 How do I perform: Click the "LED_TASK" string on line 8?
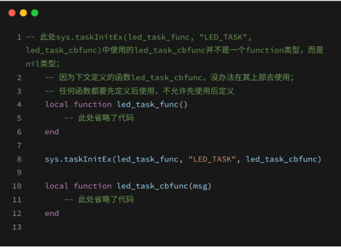tap(212, 159)
